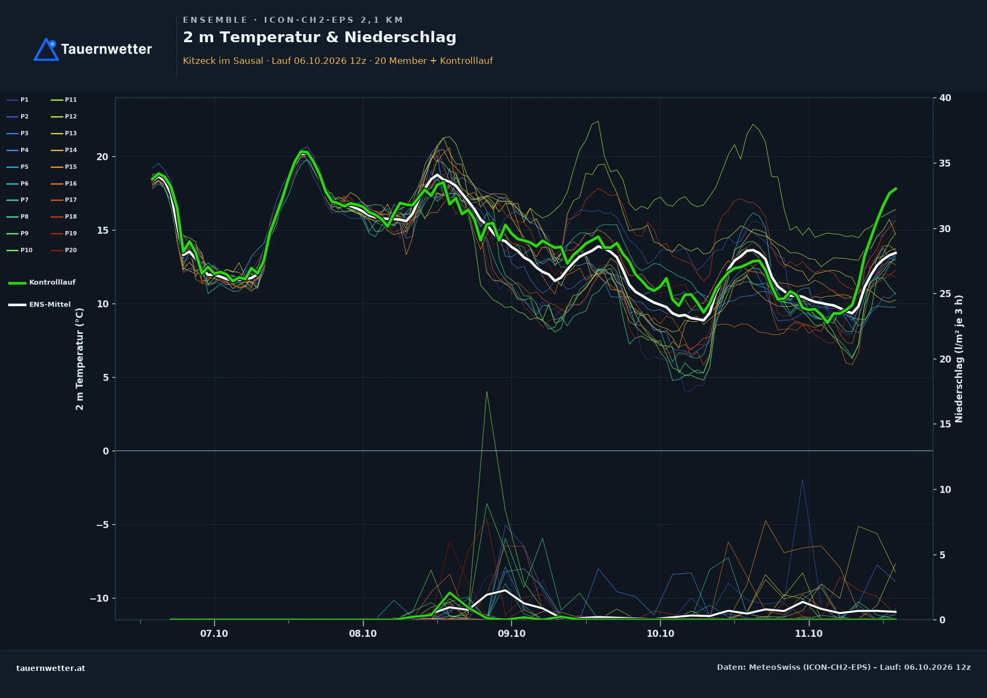Screen dimensions: 987x698
Task: Click the MeteoSwiss data source credit
Action: click(844, 667)
